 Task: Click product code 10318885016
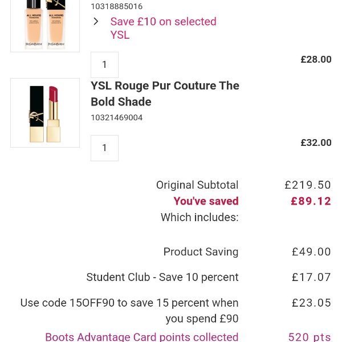pos(116,6)
